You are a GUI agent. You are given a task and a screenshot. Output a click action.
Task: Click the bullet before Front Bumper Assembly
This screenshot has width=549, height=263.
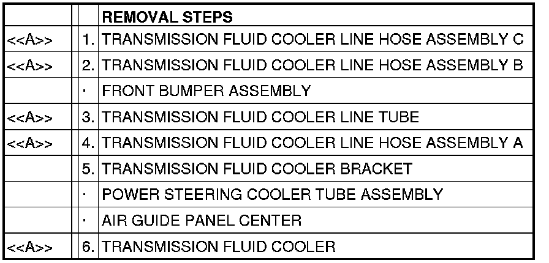(x=89, y=92)
